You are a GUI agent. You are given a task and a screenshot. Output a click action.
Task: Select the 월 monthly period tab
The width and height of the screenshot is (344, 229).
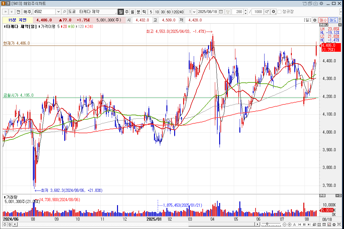pyautogui.click(x=132, y=12)
